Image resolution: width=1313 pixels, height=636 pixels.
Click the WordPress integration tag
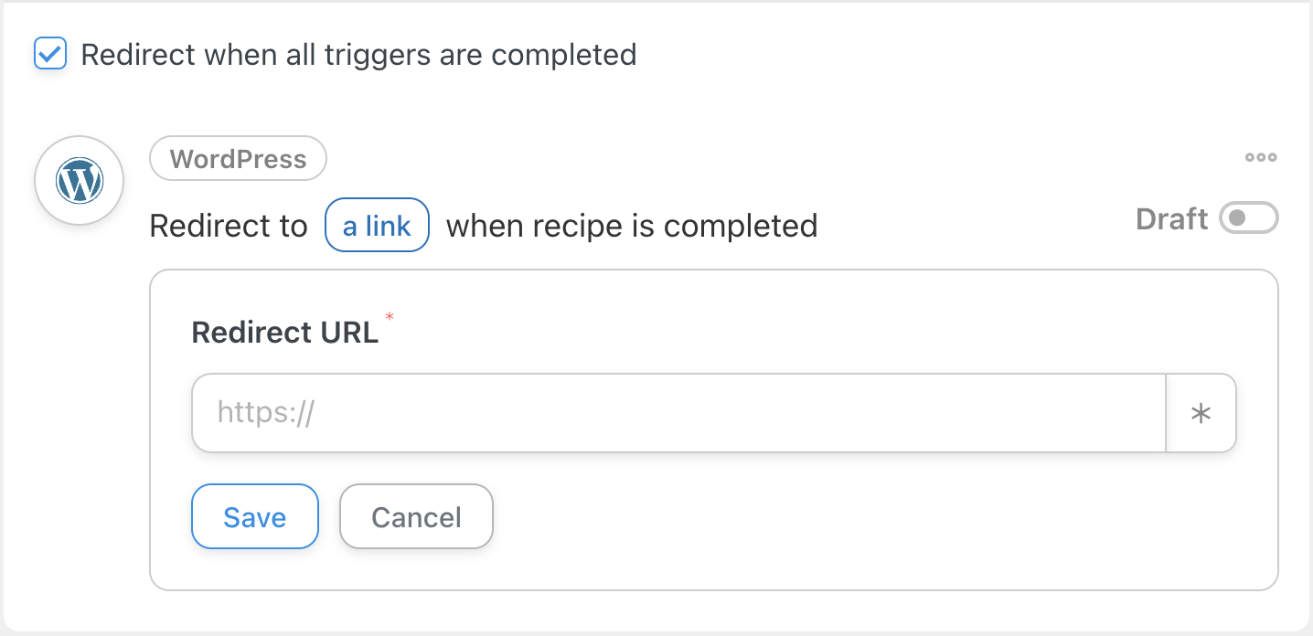pos(238,159)
